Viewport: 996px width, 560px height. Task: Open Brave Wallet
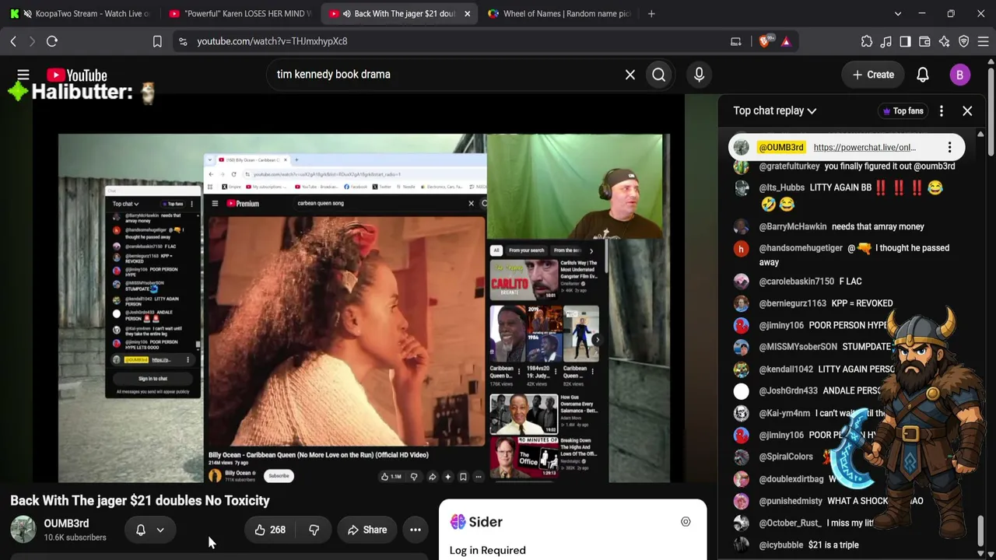pos(924,41)
